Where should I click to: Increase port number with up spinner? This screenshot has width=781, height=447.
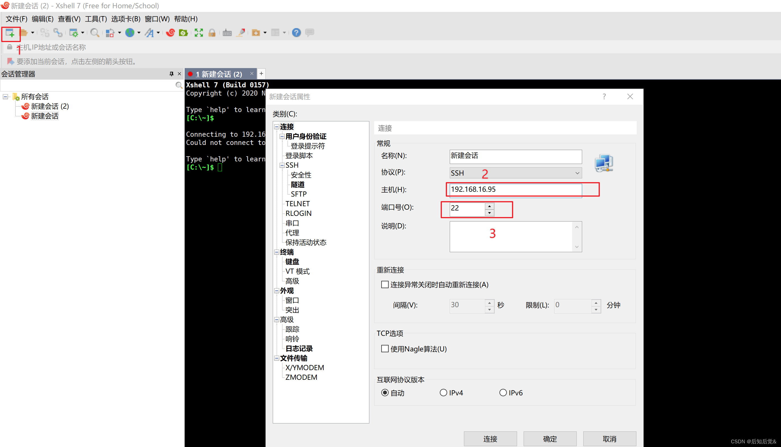tap(490, 206)
